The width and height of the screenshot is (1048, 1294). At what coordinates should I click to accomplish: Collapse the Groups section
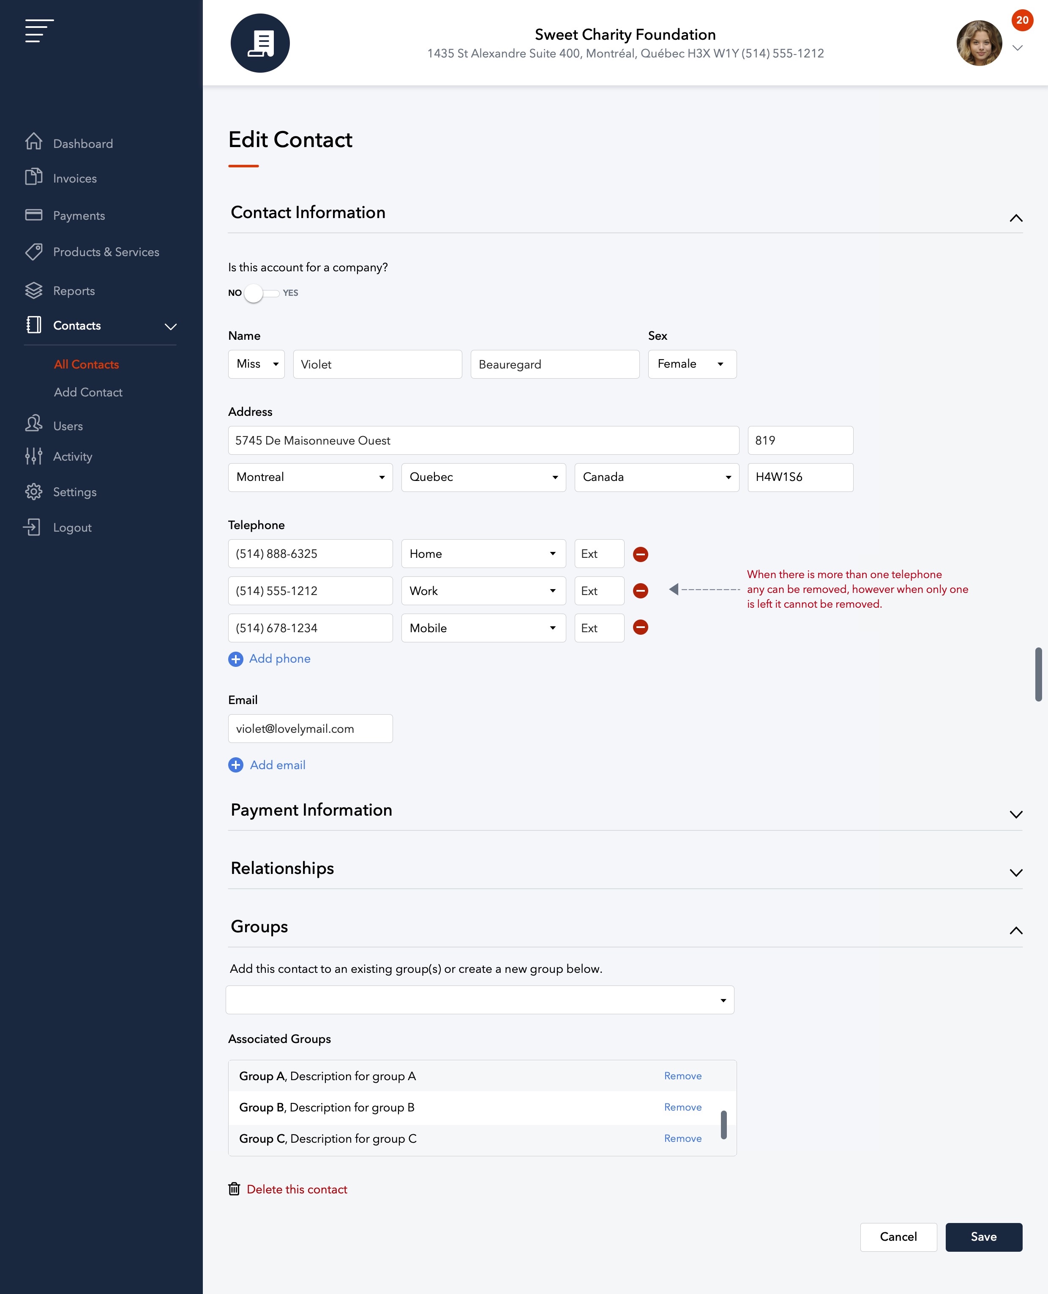click(1016, 931)
